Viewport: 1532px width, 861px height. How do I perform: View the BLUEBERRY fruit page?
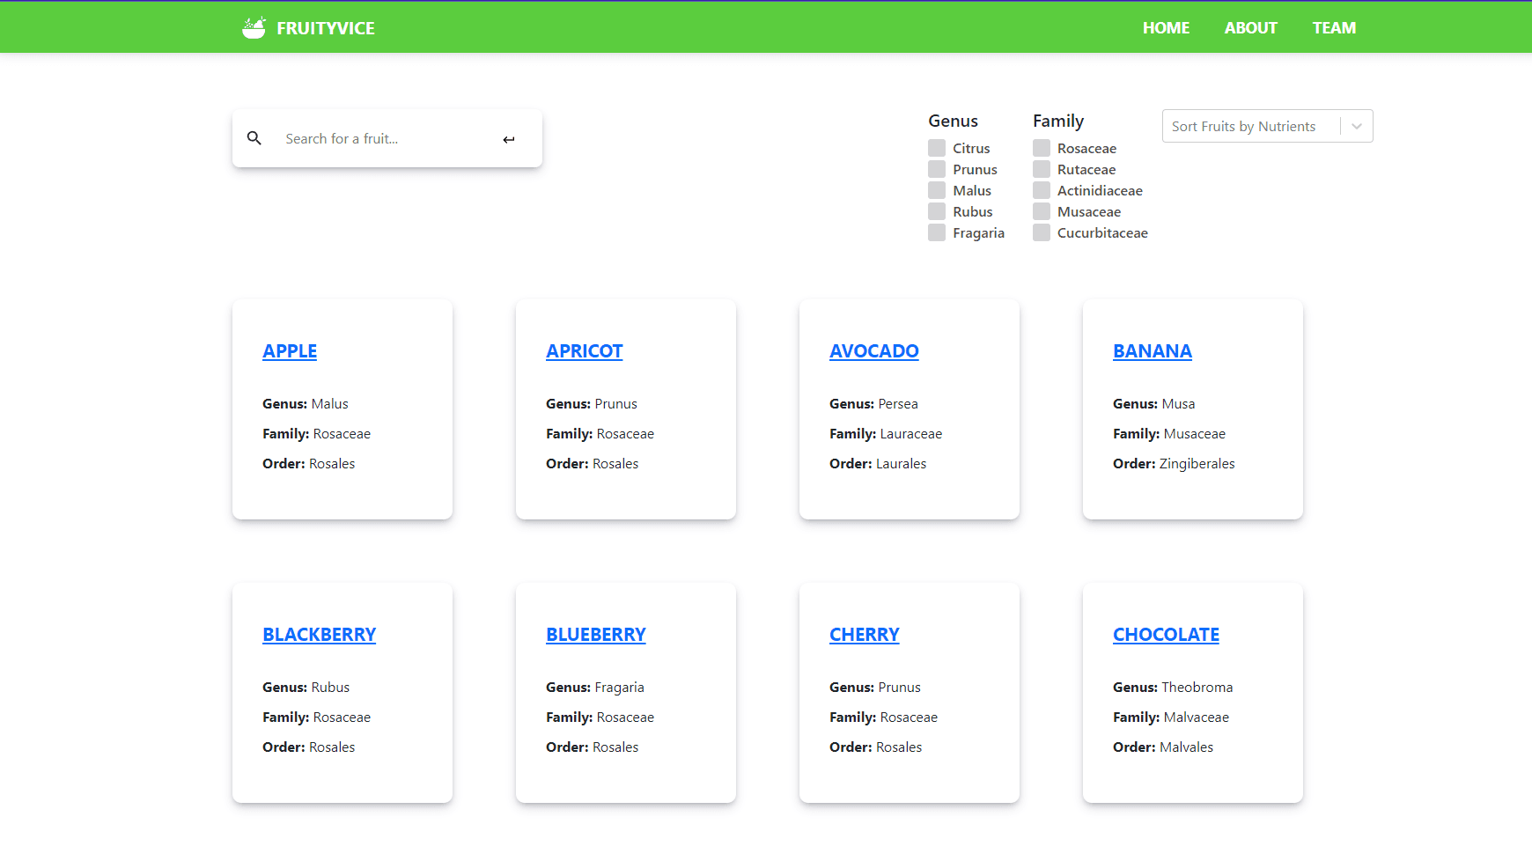(595, 635)
